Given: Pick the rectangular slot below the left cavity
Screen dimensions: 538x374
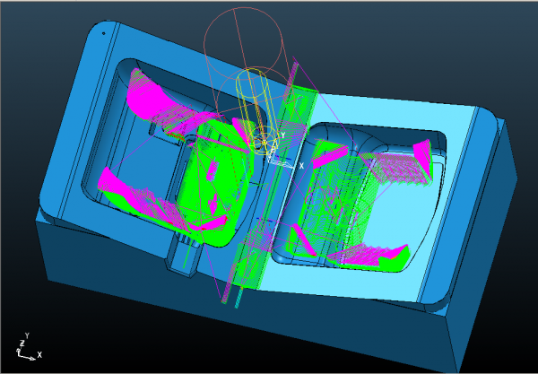Looking at the screenshot, I should point(183,256).
